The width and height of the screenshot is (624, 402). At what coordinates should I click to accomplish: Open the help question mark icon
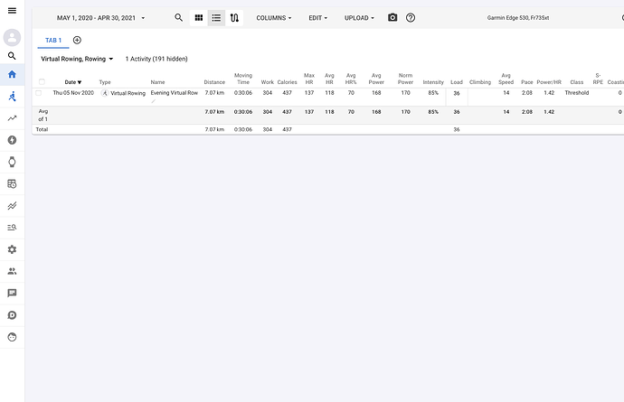pyautogui.click(x=411, y=17)
